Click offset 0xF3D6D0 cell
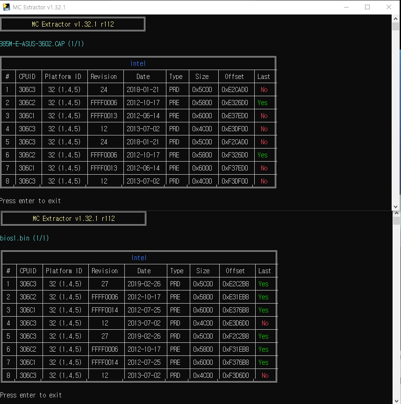This screenshot has height=404, width=401. (x=236, y=376)
